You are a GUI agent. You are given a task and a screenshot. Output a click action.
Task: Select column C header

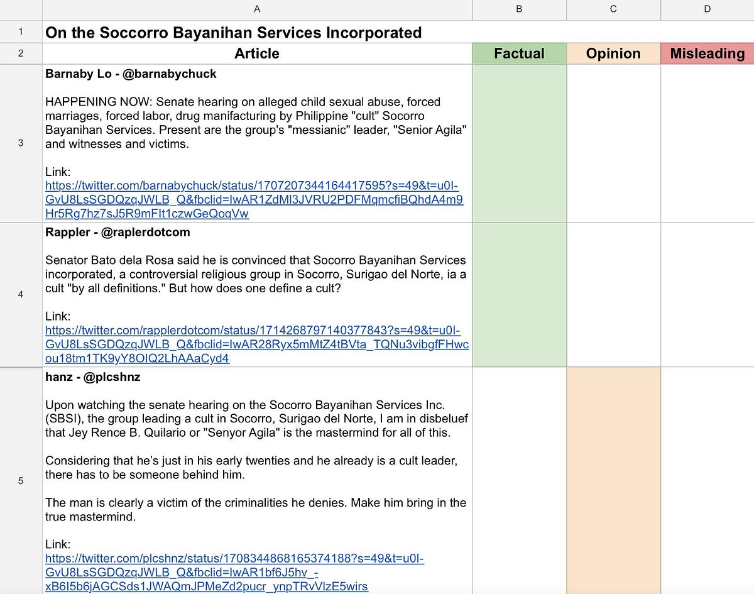(x=613, y=9)
